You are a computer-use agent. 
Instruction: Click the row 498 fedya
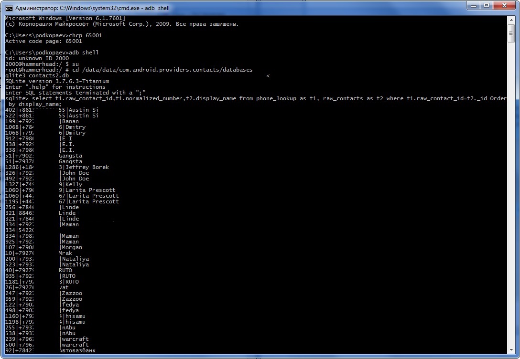(x=42, y=310)
